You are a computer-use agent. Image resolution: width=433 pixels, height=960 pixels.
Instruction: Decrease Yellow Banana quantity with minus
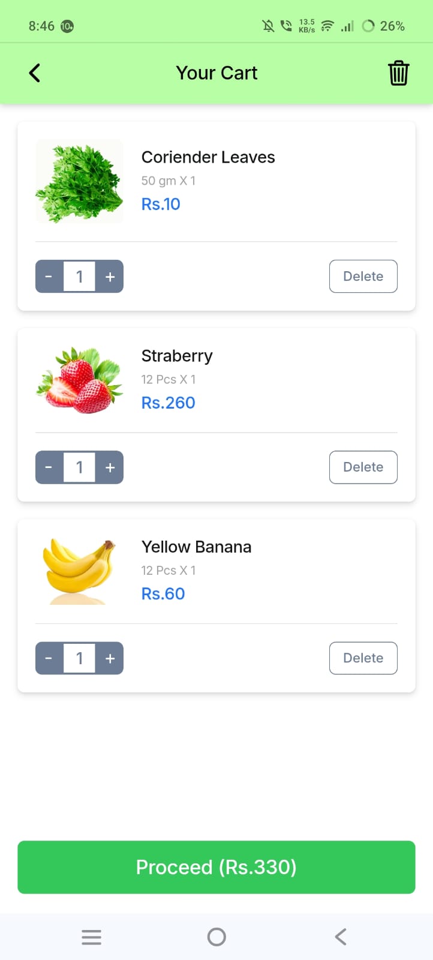coord(49,658)
